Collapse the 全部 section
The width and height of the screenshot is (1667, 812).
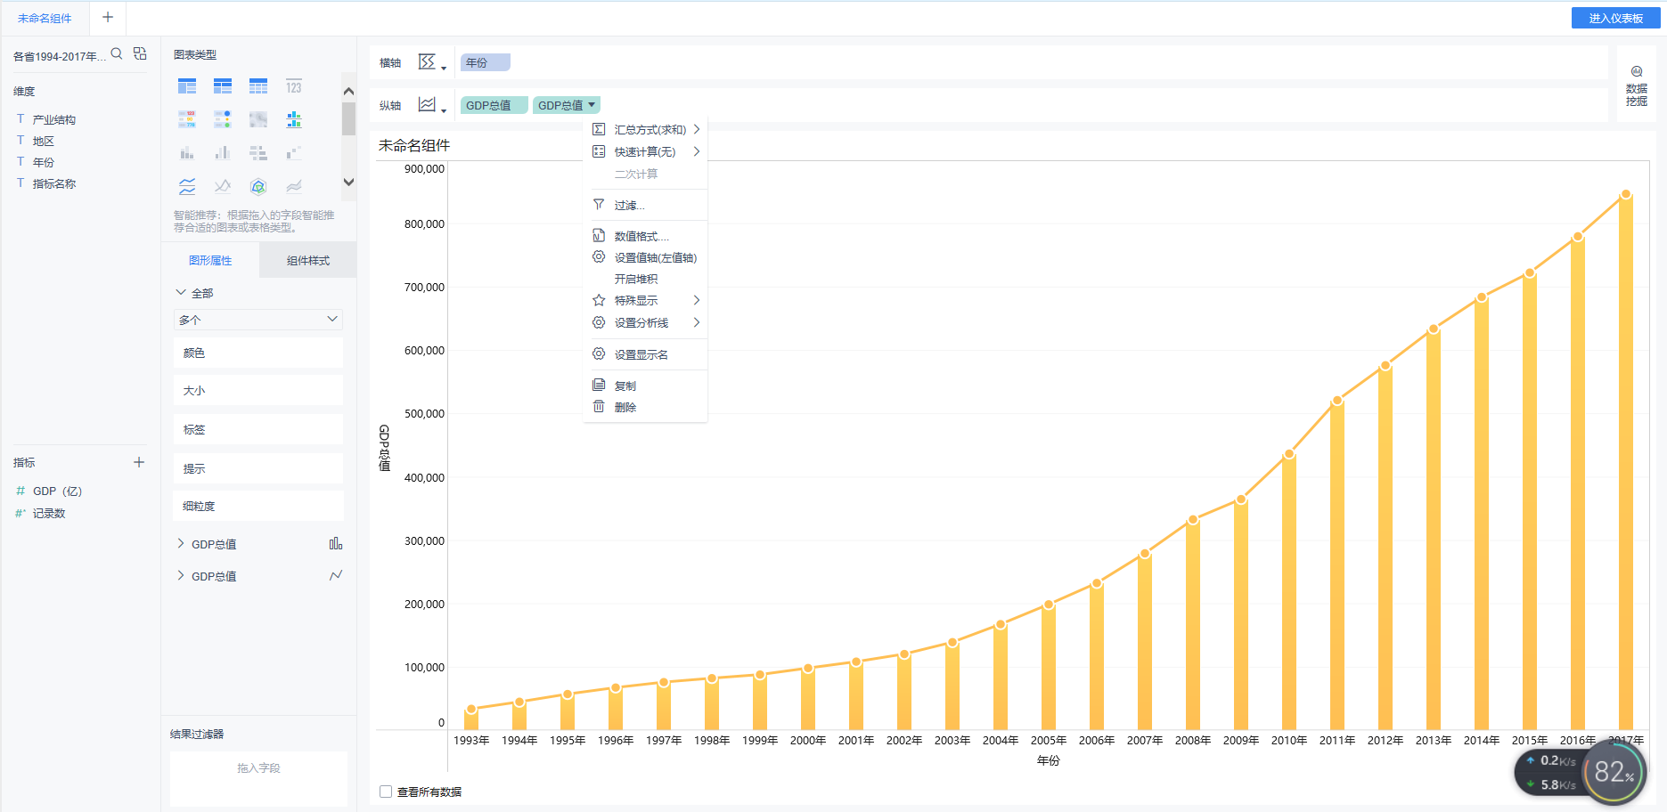coord(181,293)
